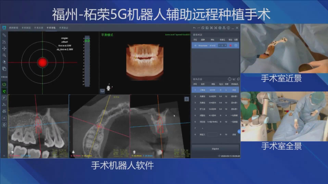Select drill row 6
328x184 pixels.
[215, 122]
